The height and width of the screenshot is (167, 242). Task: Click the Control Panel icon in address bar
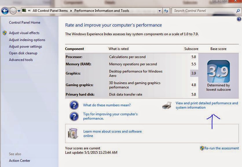pos(24,10)
